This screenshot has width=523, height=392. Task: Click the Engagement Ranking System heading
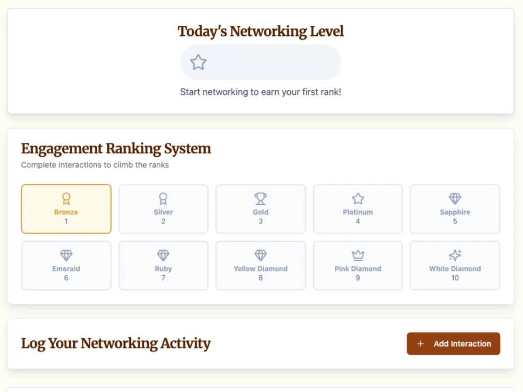click(116, 149)
